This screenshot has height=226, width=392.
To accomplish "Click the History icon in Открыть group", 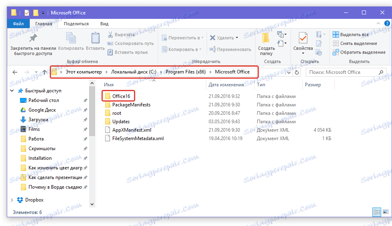I will [319, 53].
